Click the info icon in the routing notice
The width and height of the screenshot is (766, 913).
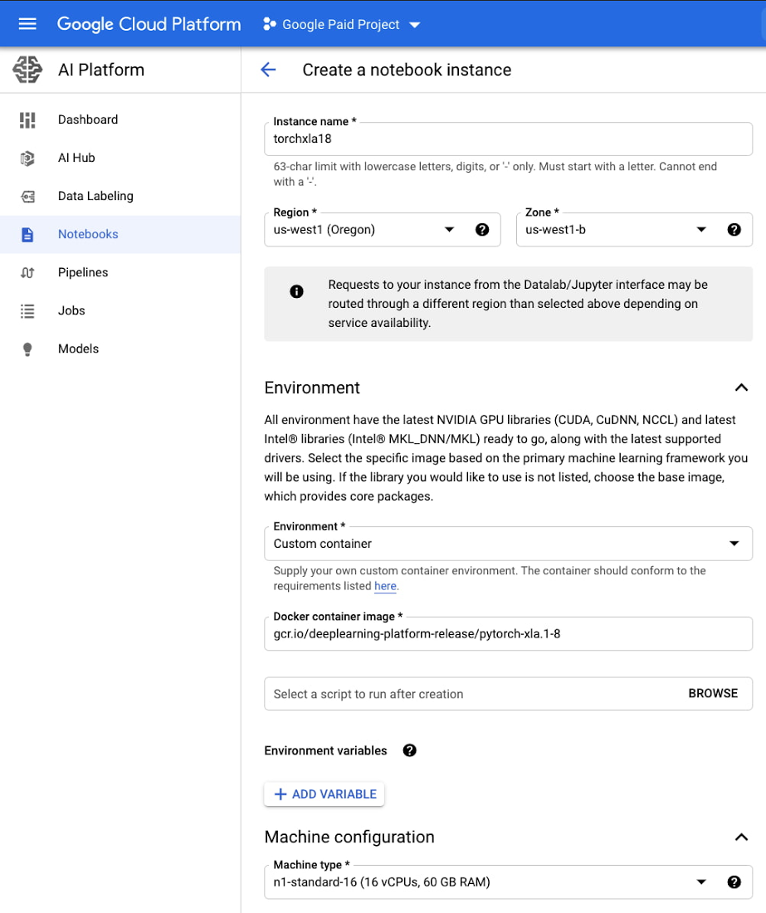[x=297, y=291]
